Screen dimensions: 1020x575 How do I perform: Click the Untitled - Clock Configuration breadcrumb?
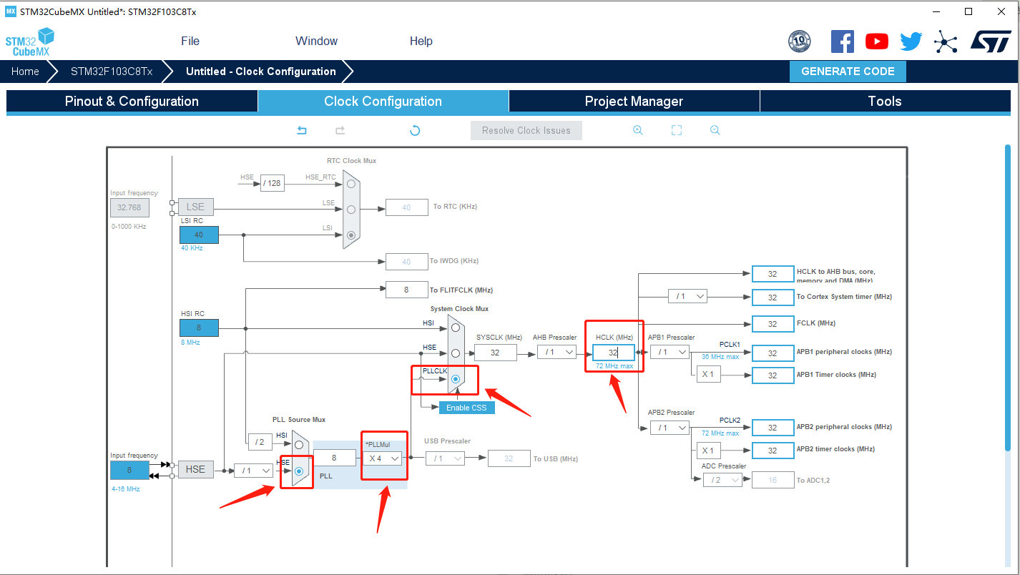coord(261,72)
